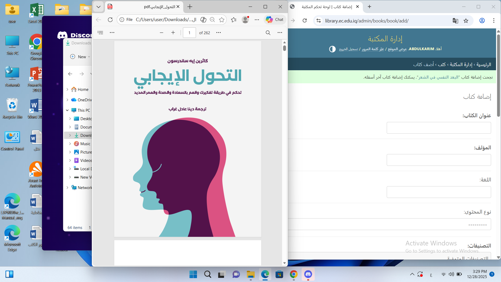The height and width of the screenshot is (282, 501).
Task: Open Chrome three-dot menu
Action: pos(494,21)
